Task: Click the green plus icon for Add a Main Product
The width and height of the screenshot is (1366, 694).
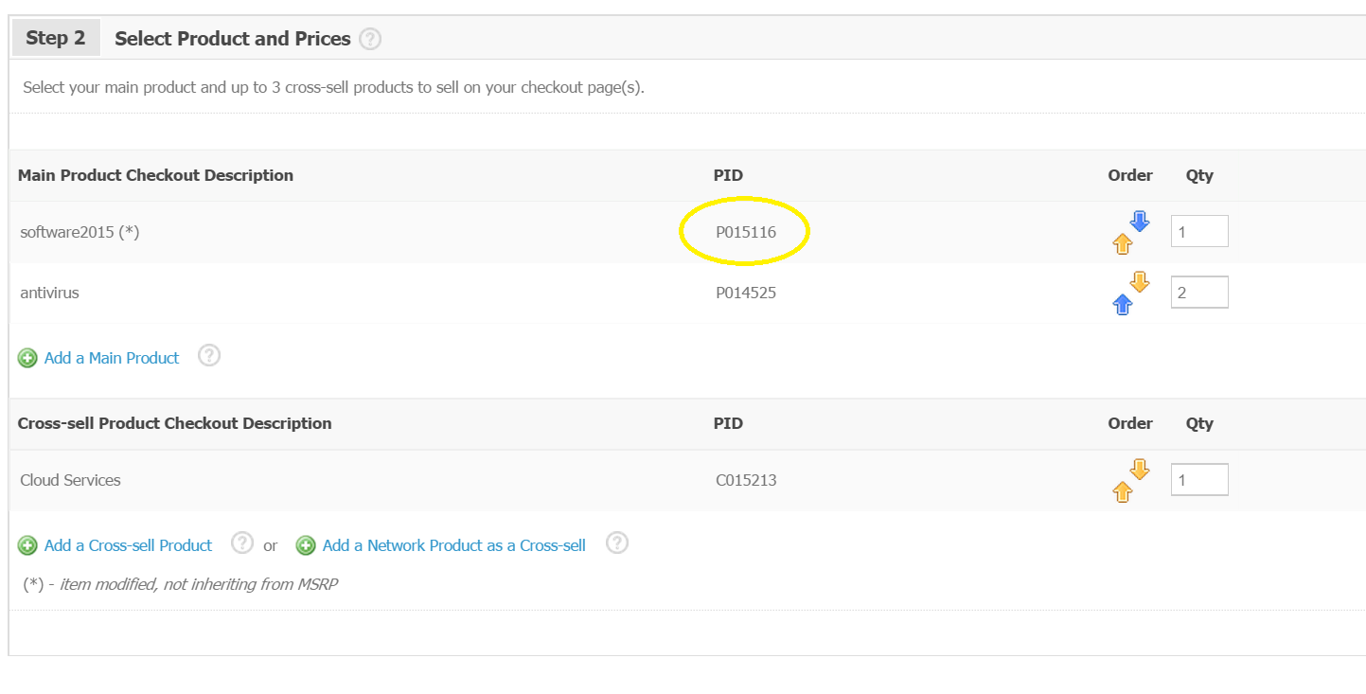Action: (28, 358)
